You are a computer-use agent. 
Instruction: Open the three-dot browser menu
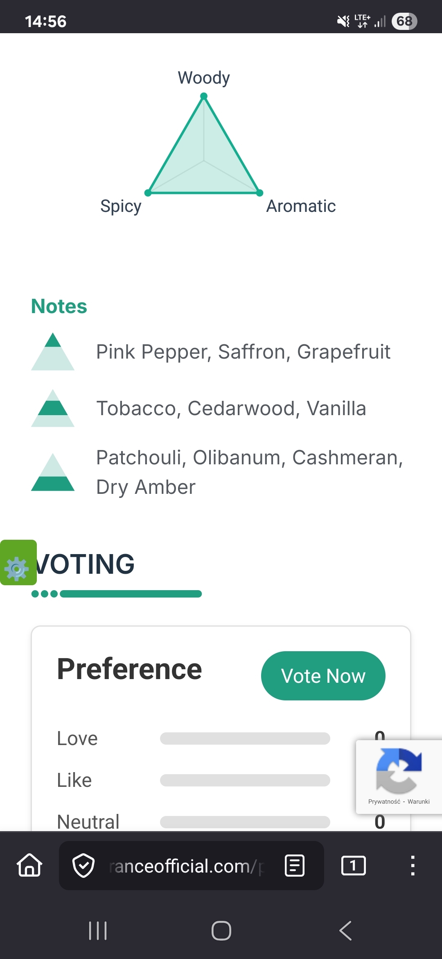point(413,866)
